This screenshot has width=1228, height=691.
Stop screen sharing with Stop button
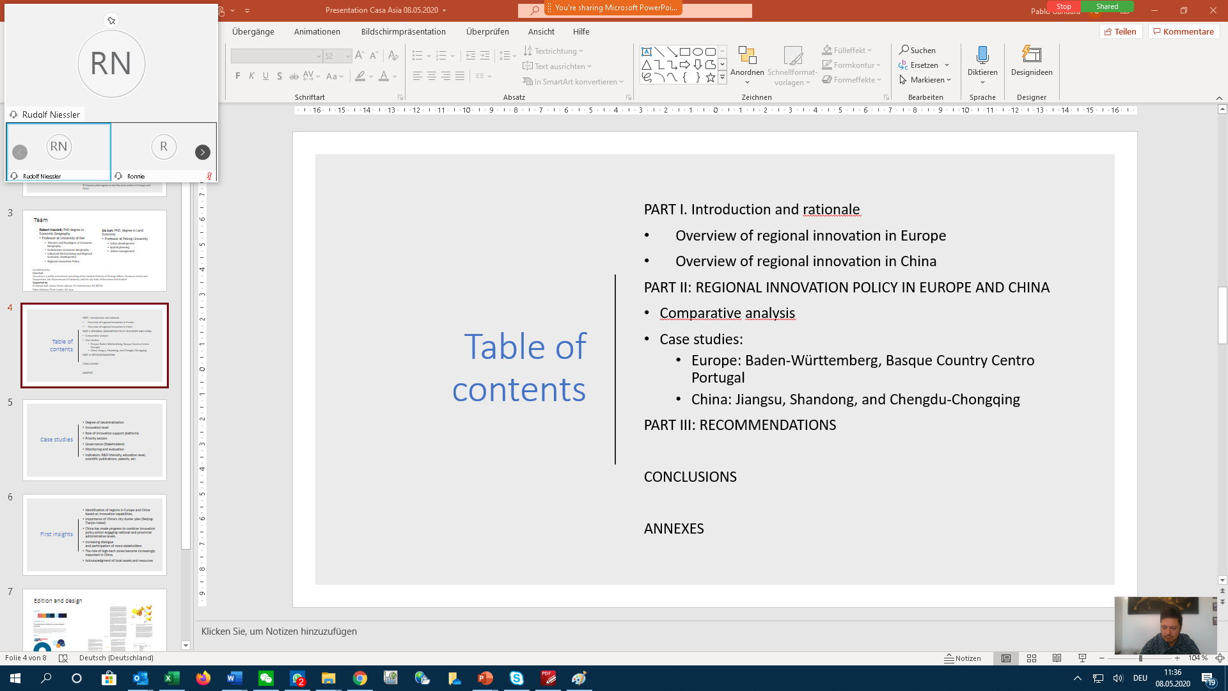click(x=1064, y=6)
